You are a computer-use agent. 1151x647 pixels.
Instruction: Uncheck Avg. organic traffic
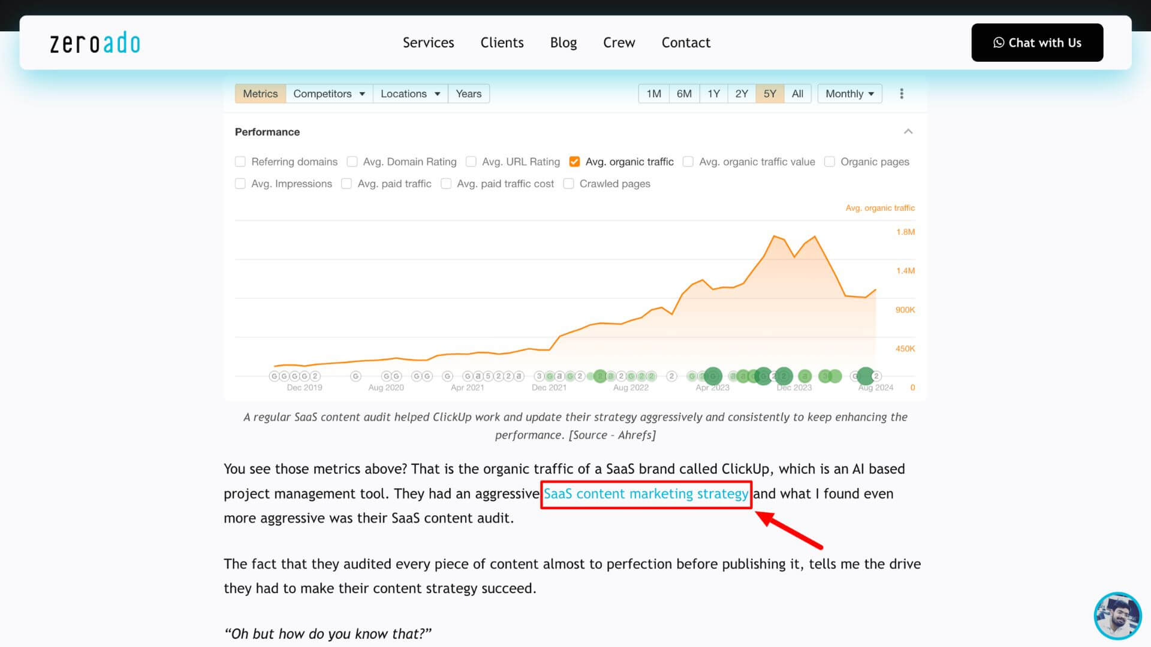pyautogui.click(x=574, y=162)
